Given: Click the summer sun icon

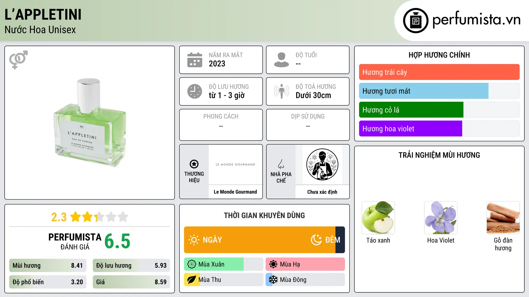Looking at the screenshot, I should (273, 264).
